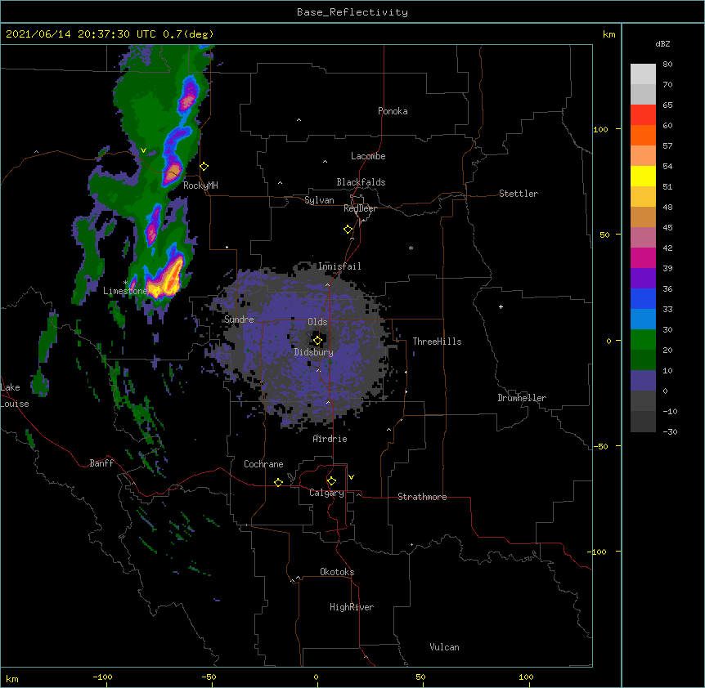Click the Vulcan town label
This screenshot has height=688, width=705.
coord(444,647)
